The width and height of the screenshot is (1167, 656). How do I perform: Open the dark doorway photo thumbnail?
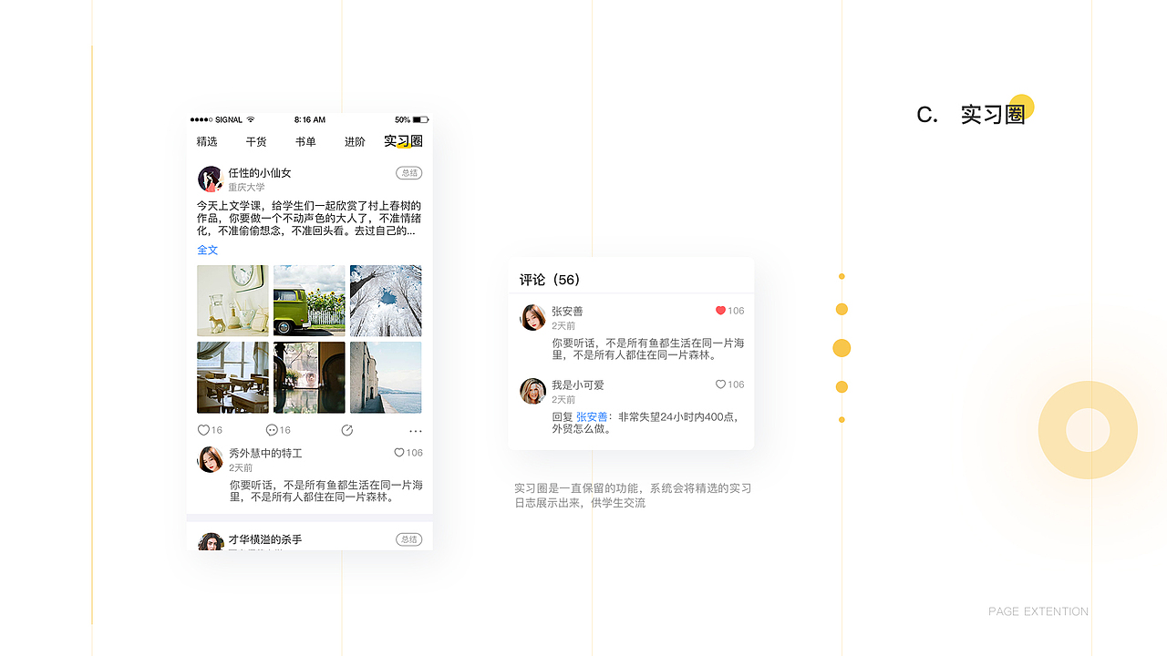coord(309,377)
